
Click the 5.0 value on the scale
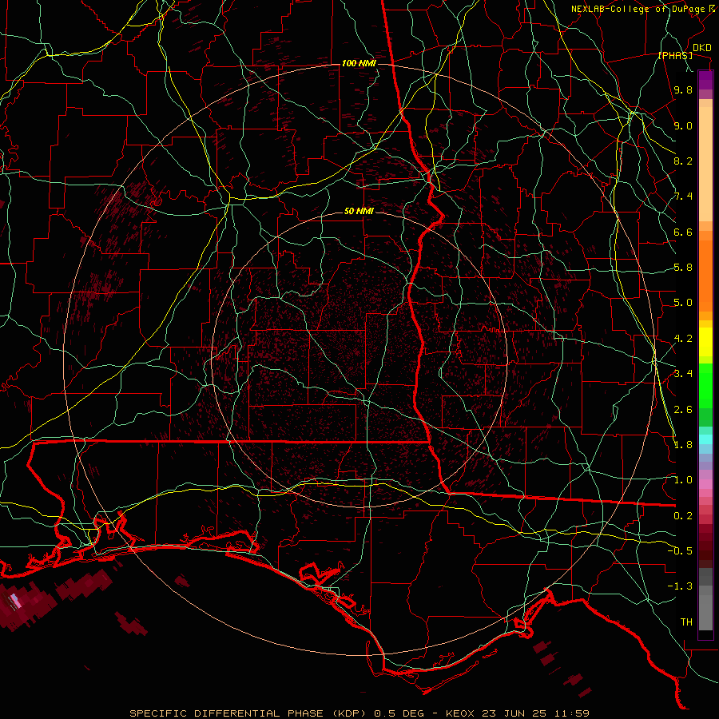pyautogui.click(x=683, y=303)
